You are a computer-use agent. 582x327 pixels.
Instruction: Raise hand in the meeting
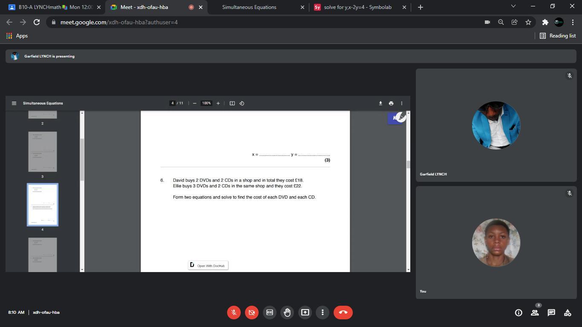pos(287,313)
